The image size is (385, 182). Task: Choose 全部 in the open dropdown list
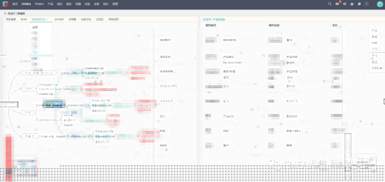(x=35, y=27)
